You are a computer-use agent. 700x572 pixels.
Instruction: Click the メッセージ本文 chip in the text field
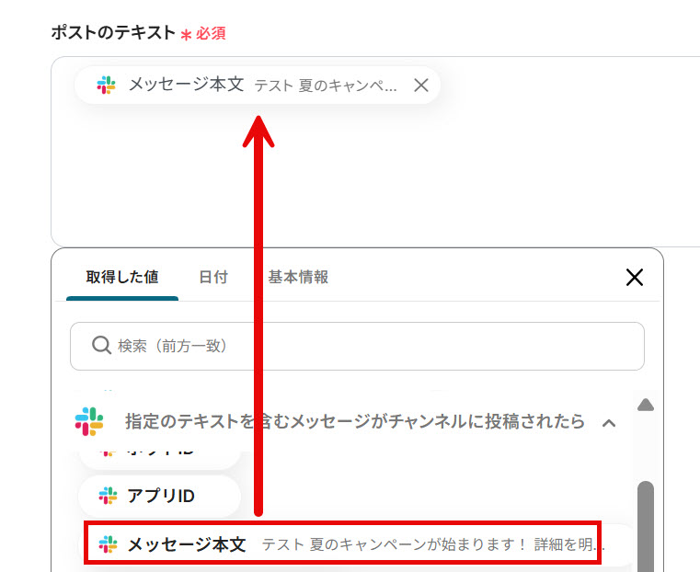pyautogui.click(x=258, y=85)
